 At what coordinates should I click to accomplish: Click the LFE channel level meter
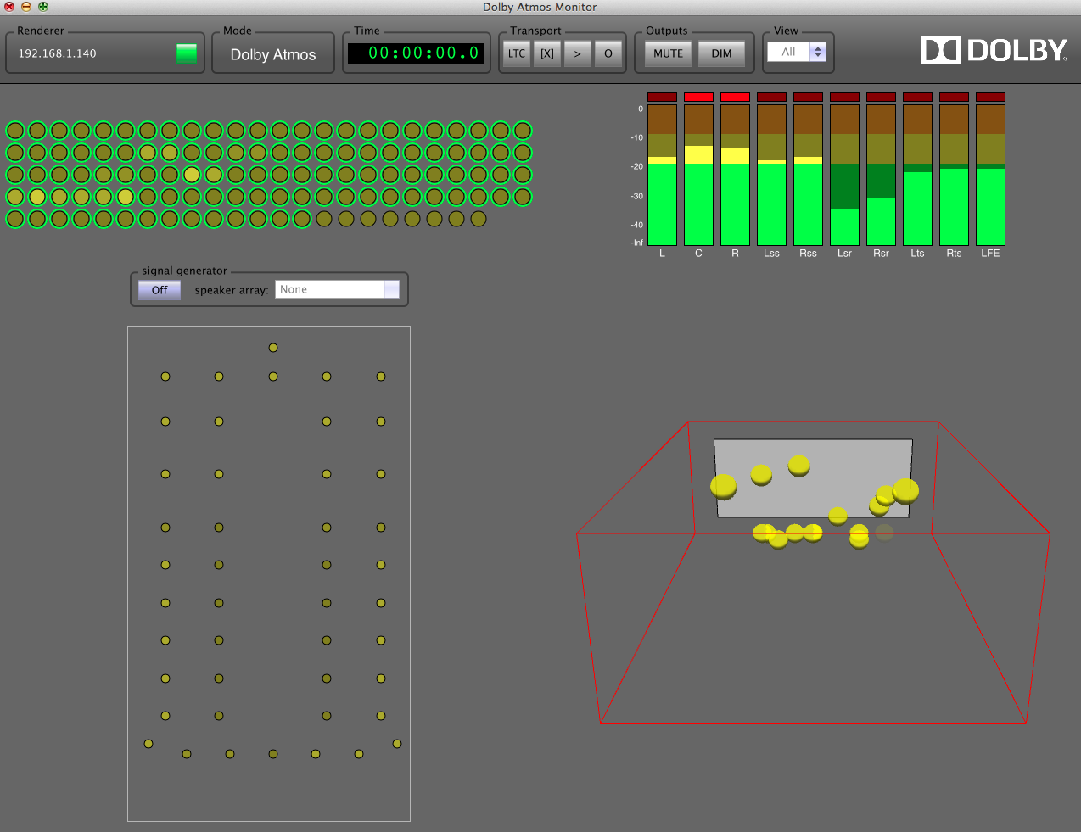coord(990,175)
